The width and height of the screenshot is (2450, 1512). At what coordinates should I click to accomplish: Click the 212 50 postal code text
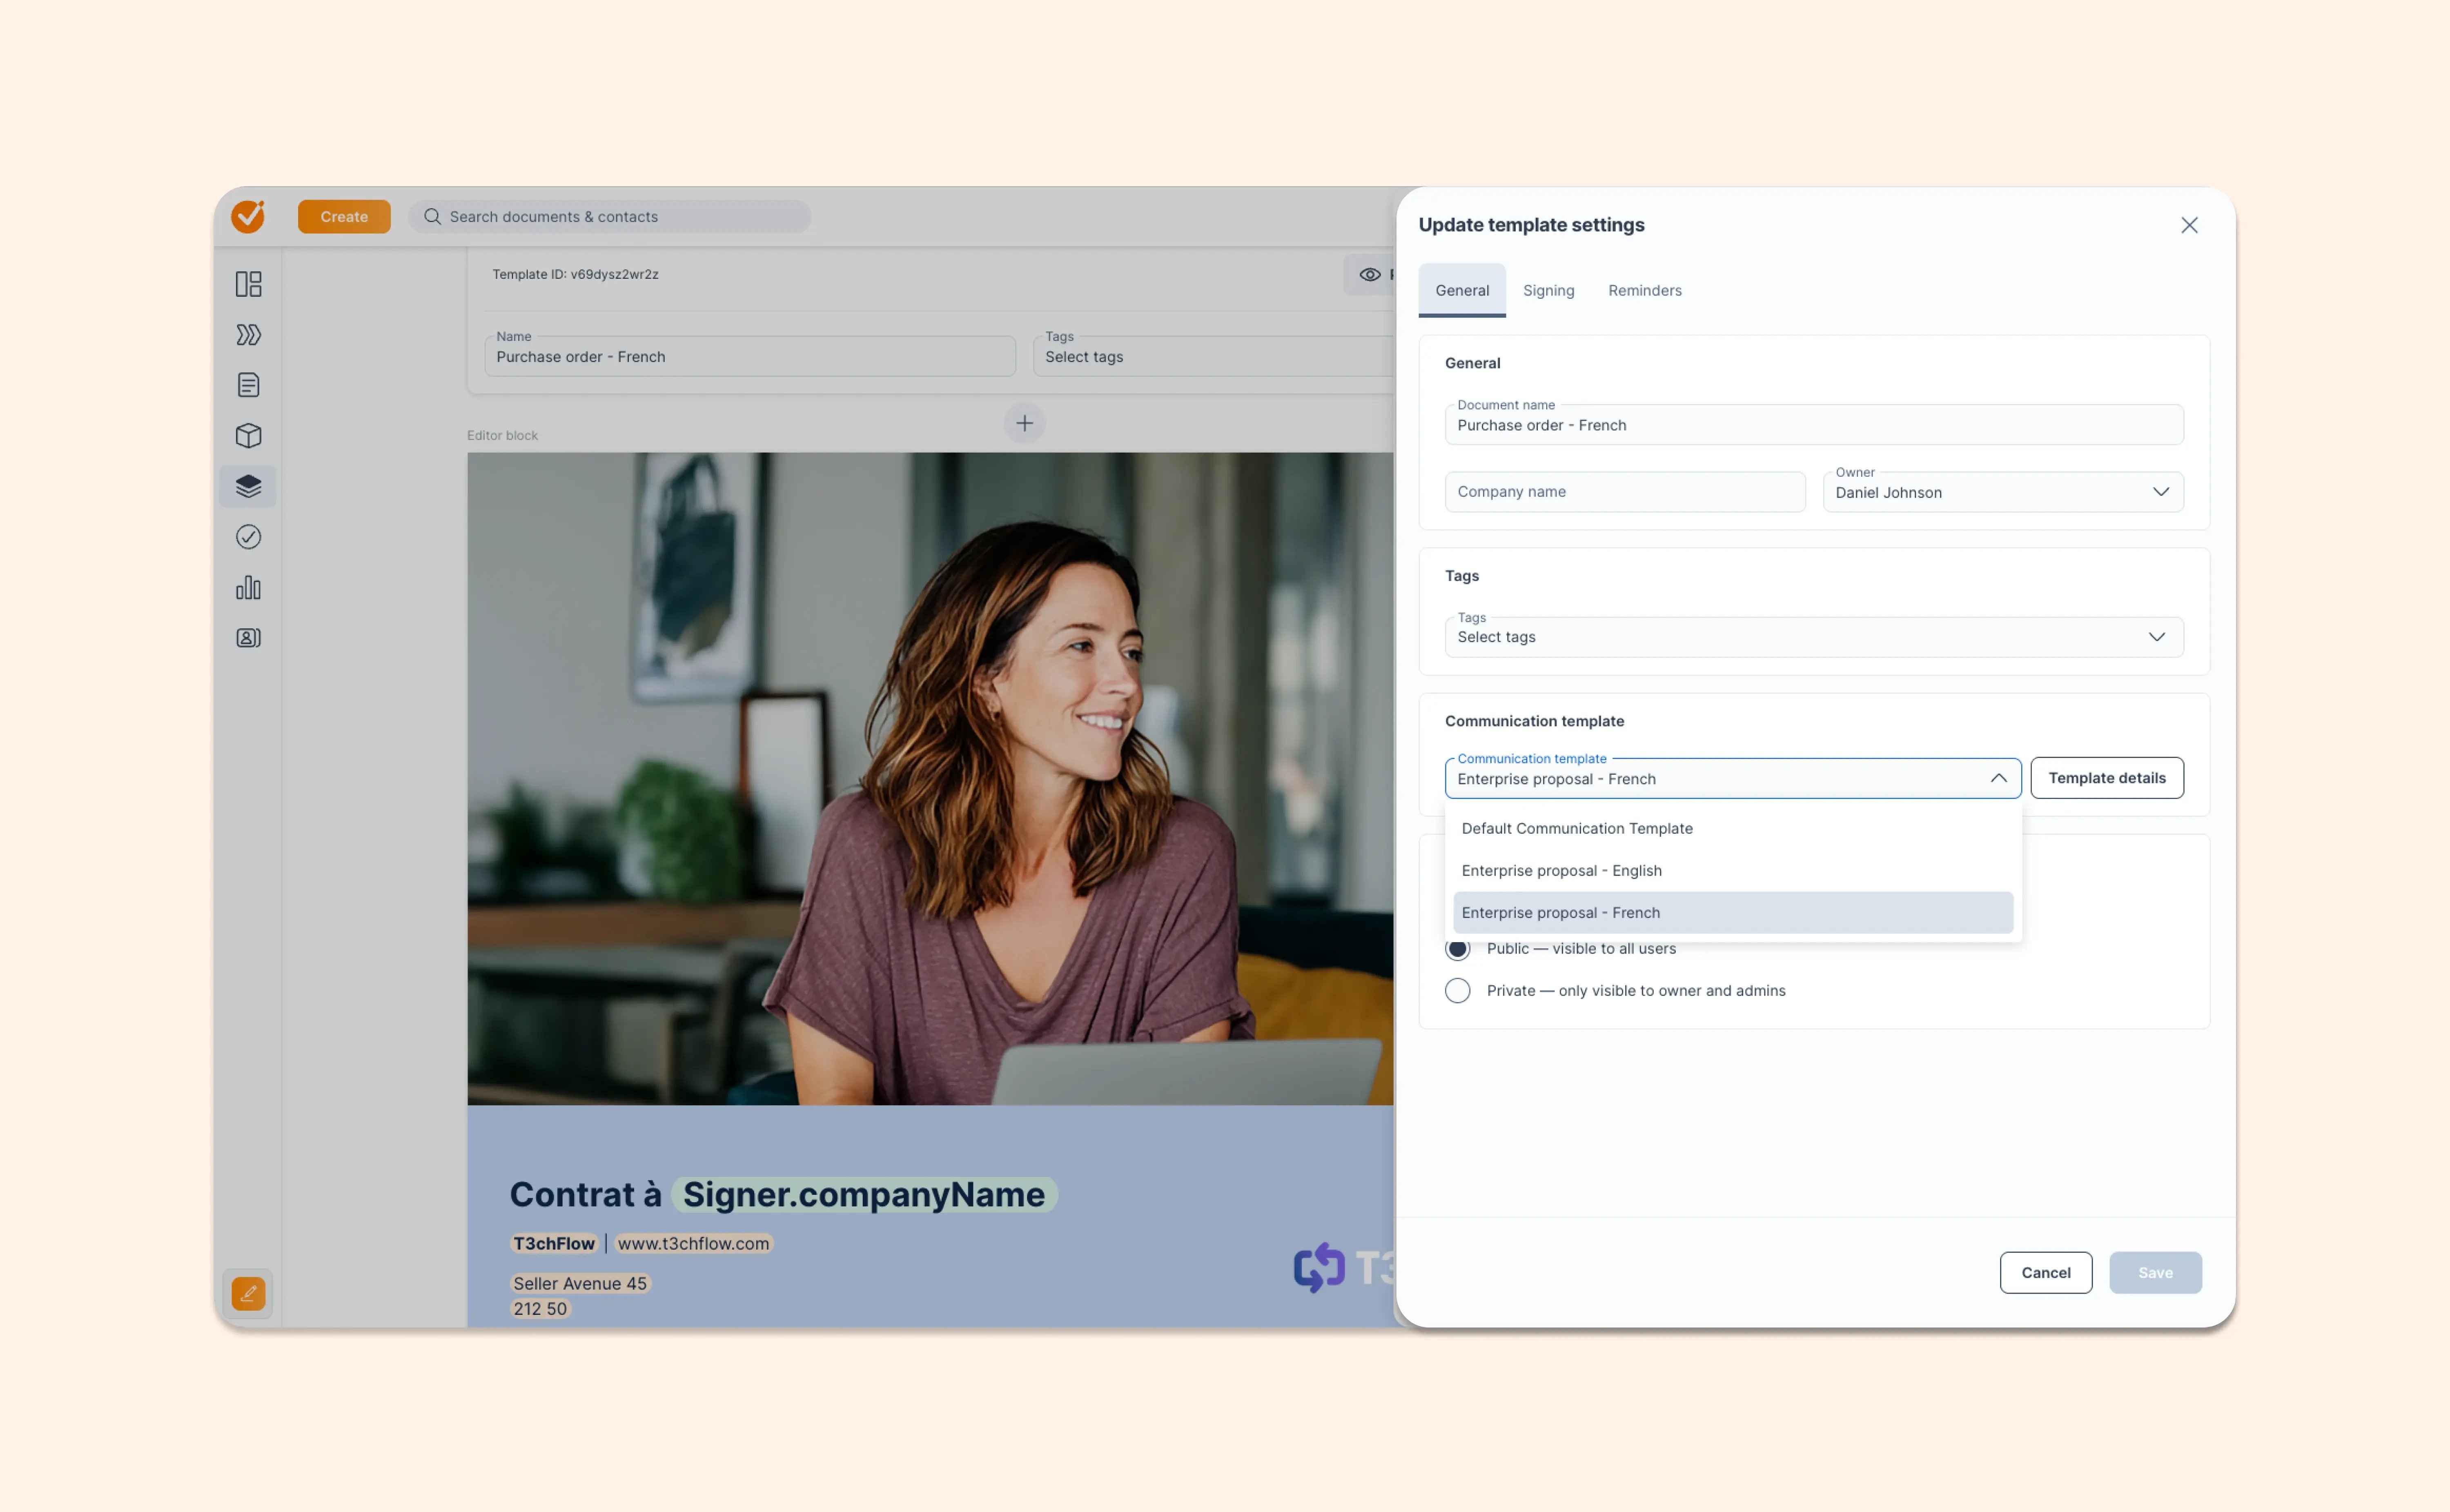pyautogui.click(x=540, y=1309)
